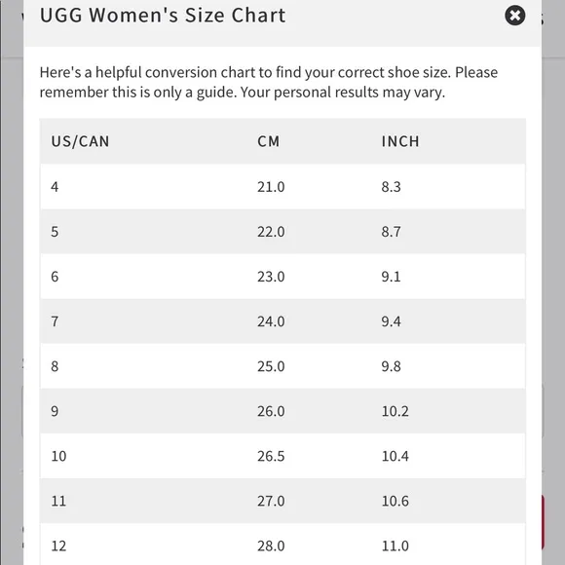Click the 10.2 inch value
This screenshot has height=565, width=565.
click(395, 411)
